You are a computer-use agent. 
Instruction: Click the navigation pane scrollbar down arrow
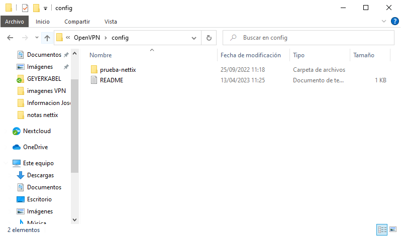pos(75,219)
